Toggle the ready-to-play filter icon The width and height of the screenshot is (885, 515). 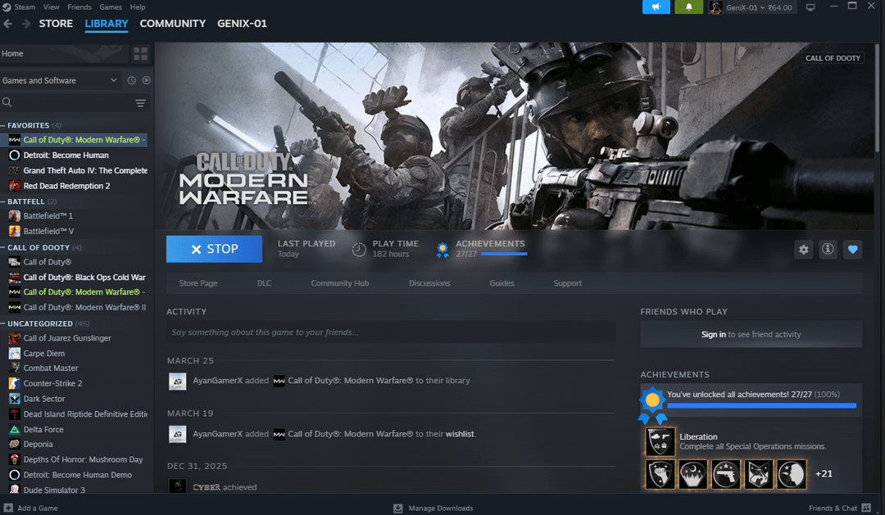tap(147, 80)
